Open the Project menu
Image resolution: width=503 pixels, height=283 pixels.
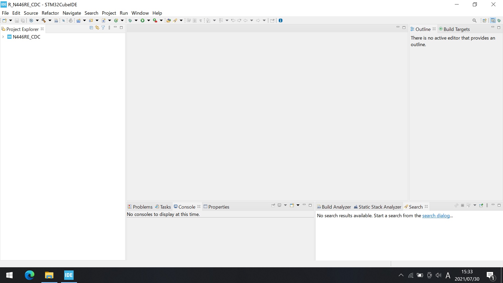click(109, 13)
